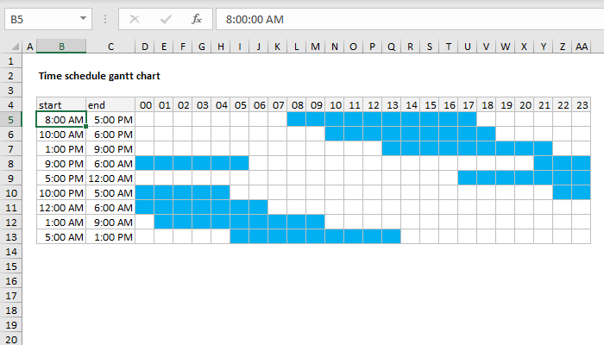Click the 1:00 PM end cell in row 13
Image resolution: width=604 pixels, height=345 pixels.
click(x=110, y=237)
